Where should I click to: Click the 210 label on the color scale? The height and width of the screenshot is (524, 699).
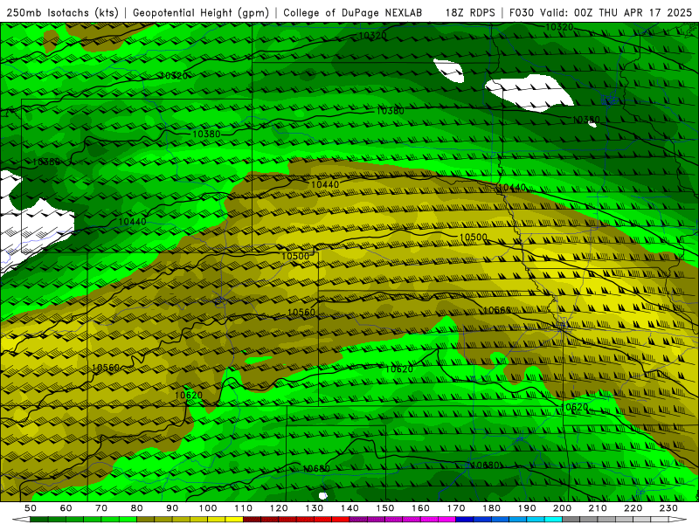point(598,508)
